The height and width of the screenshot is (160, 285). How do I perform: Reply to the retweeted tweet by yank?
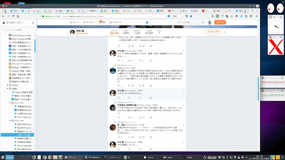pyautogui.click(x=119, y=86)
